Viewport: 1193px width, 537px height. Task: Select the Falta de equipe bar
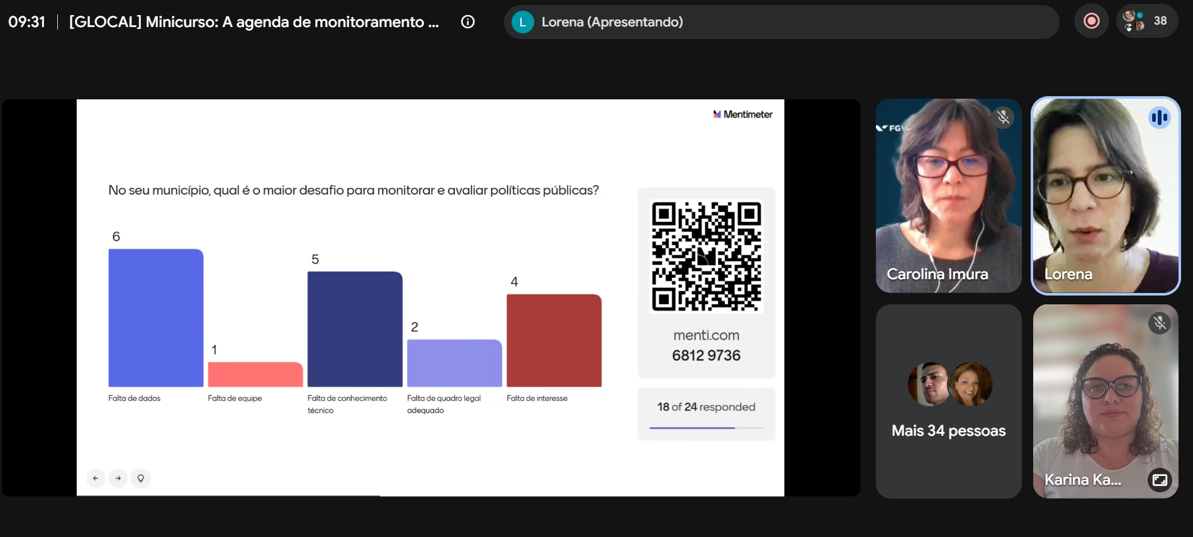coord(255,374)
